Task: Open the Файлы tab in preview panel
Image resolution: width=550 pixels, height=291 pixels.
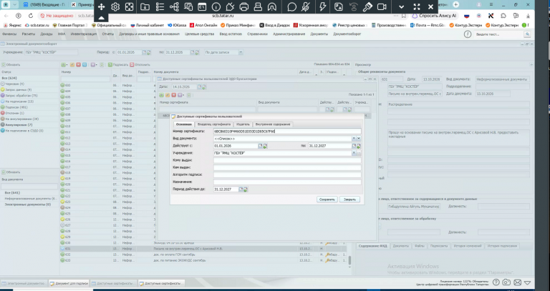Action: click(419, 246)
